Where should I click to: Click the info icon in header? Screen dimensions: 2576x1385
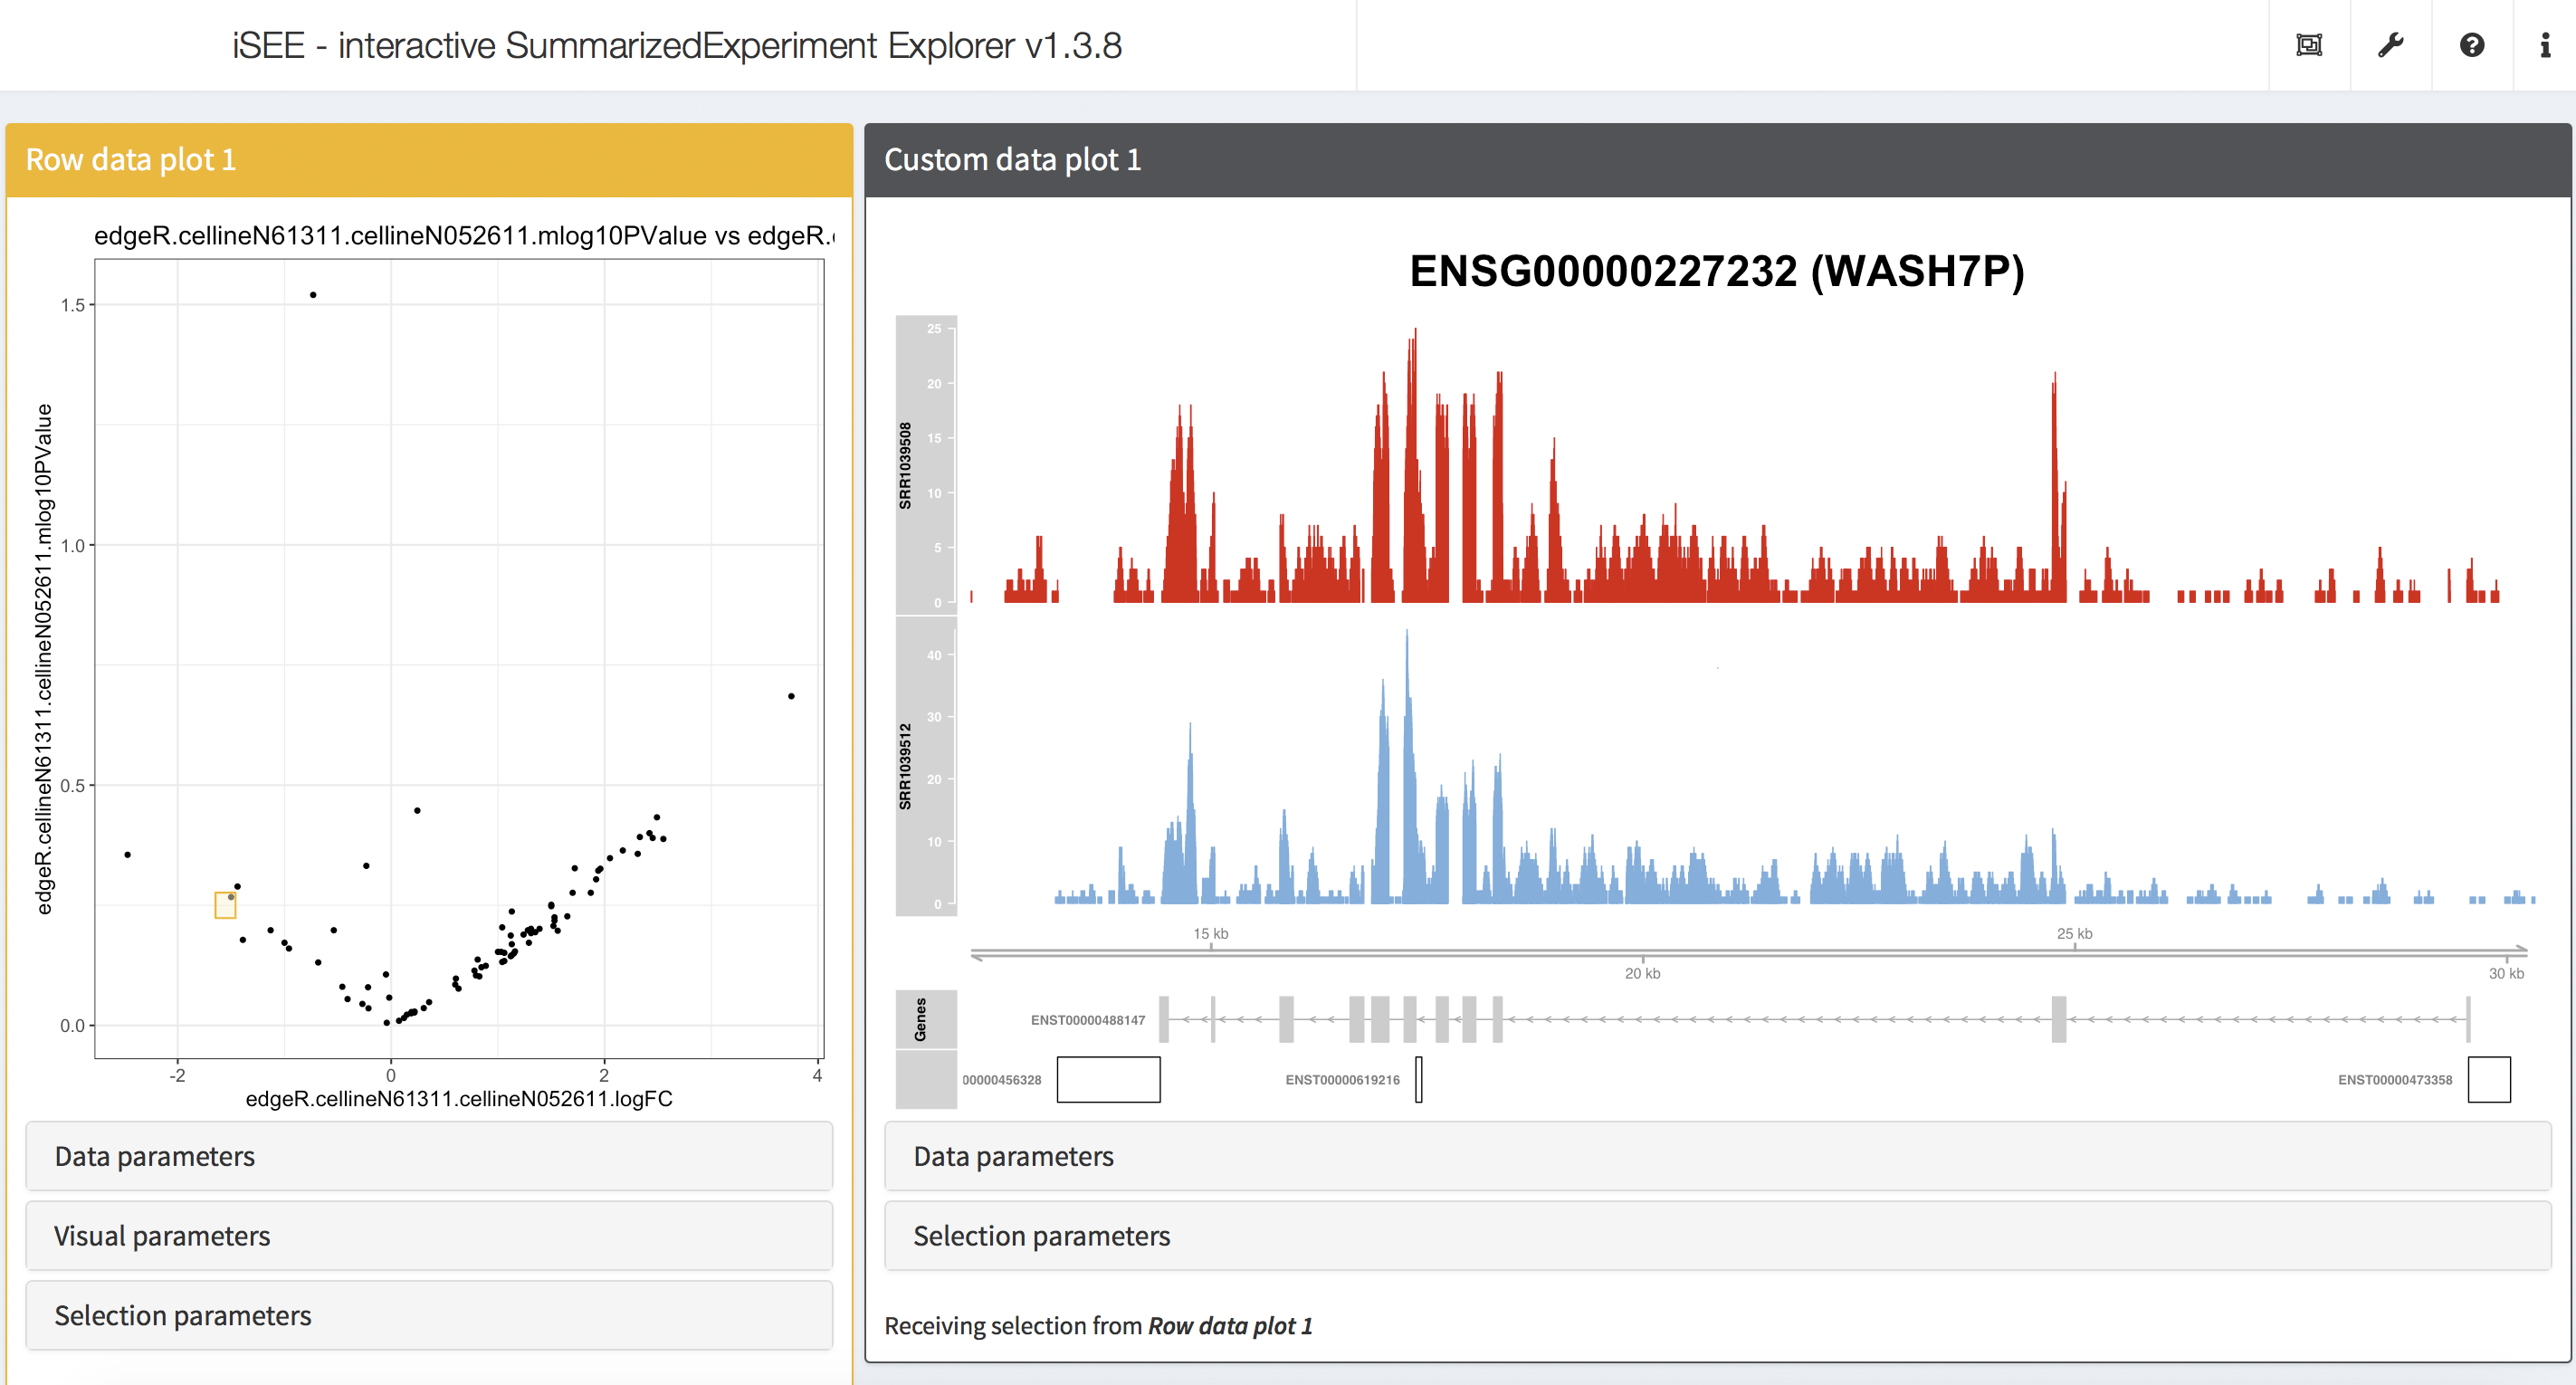point(2544,45)
